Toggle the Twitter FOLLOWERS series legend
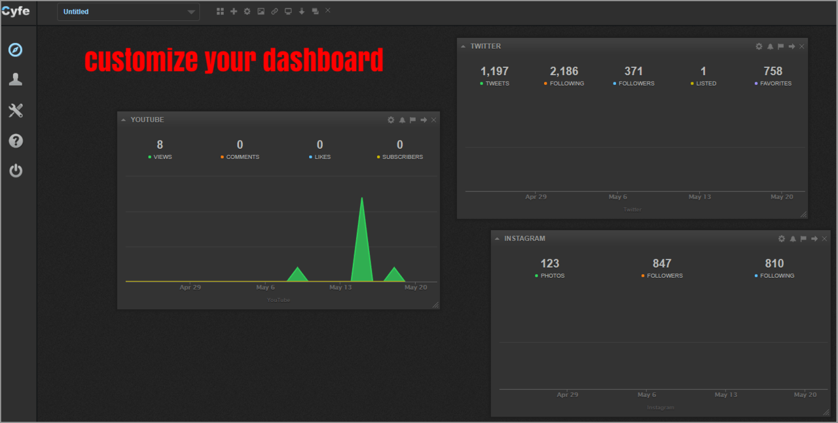 (634, 84)
